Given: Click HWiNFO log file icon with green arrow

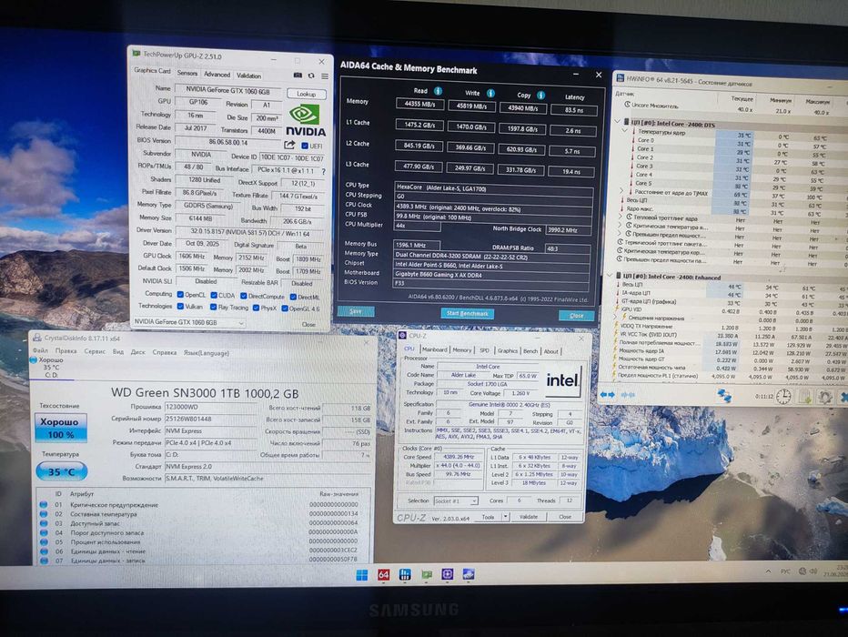Looking at the screenshot, I should 804,397.
